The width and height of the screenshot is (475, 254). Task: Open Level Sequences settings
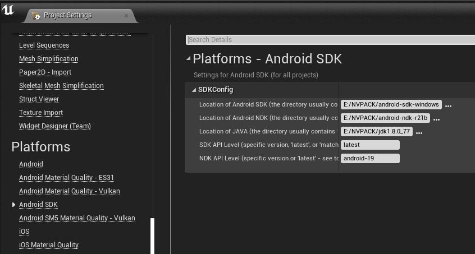click(44, 45)
